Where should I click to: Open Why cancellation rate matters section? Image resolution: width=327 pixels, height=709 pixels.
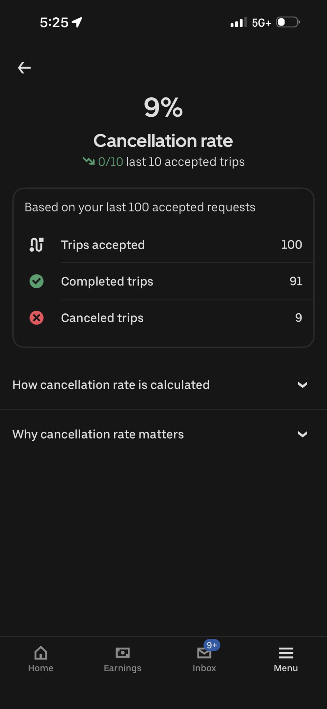98,434
